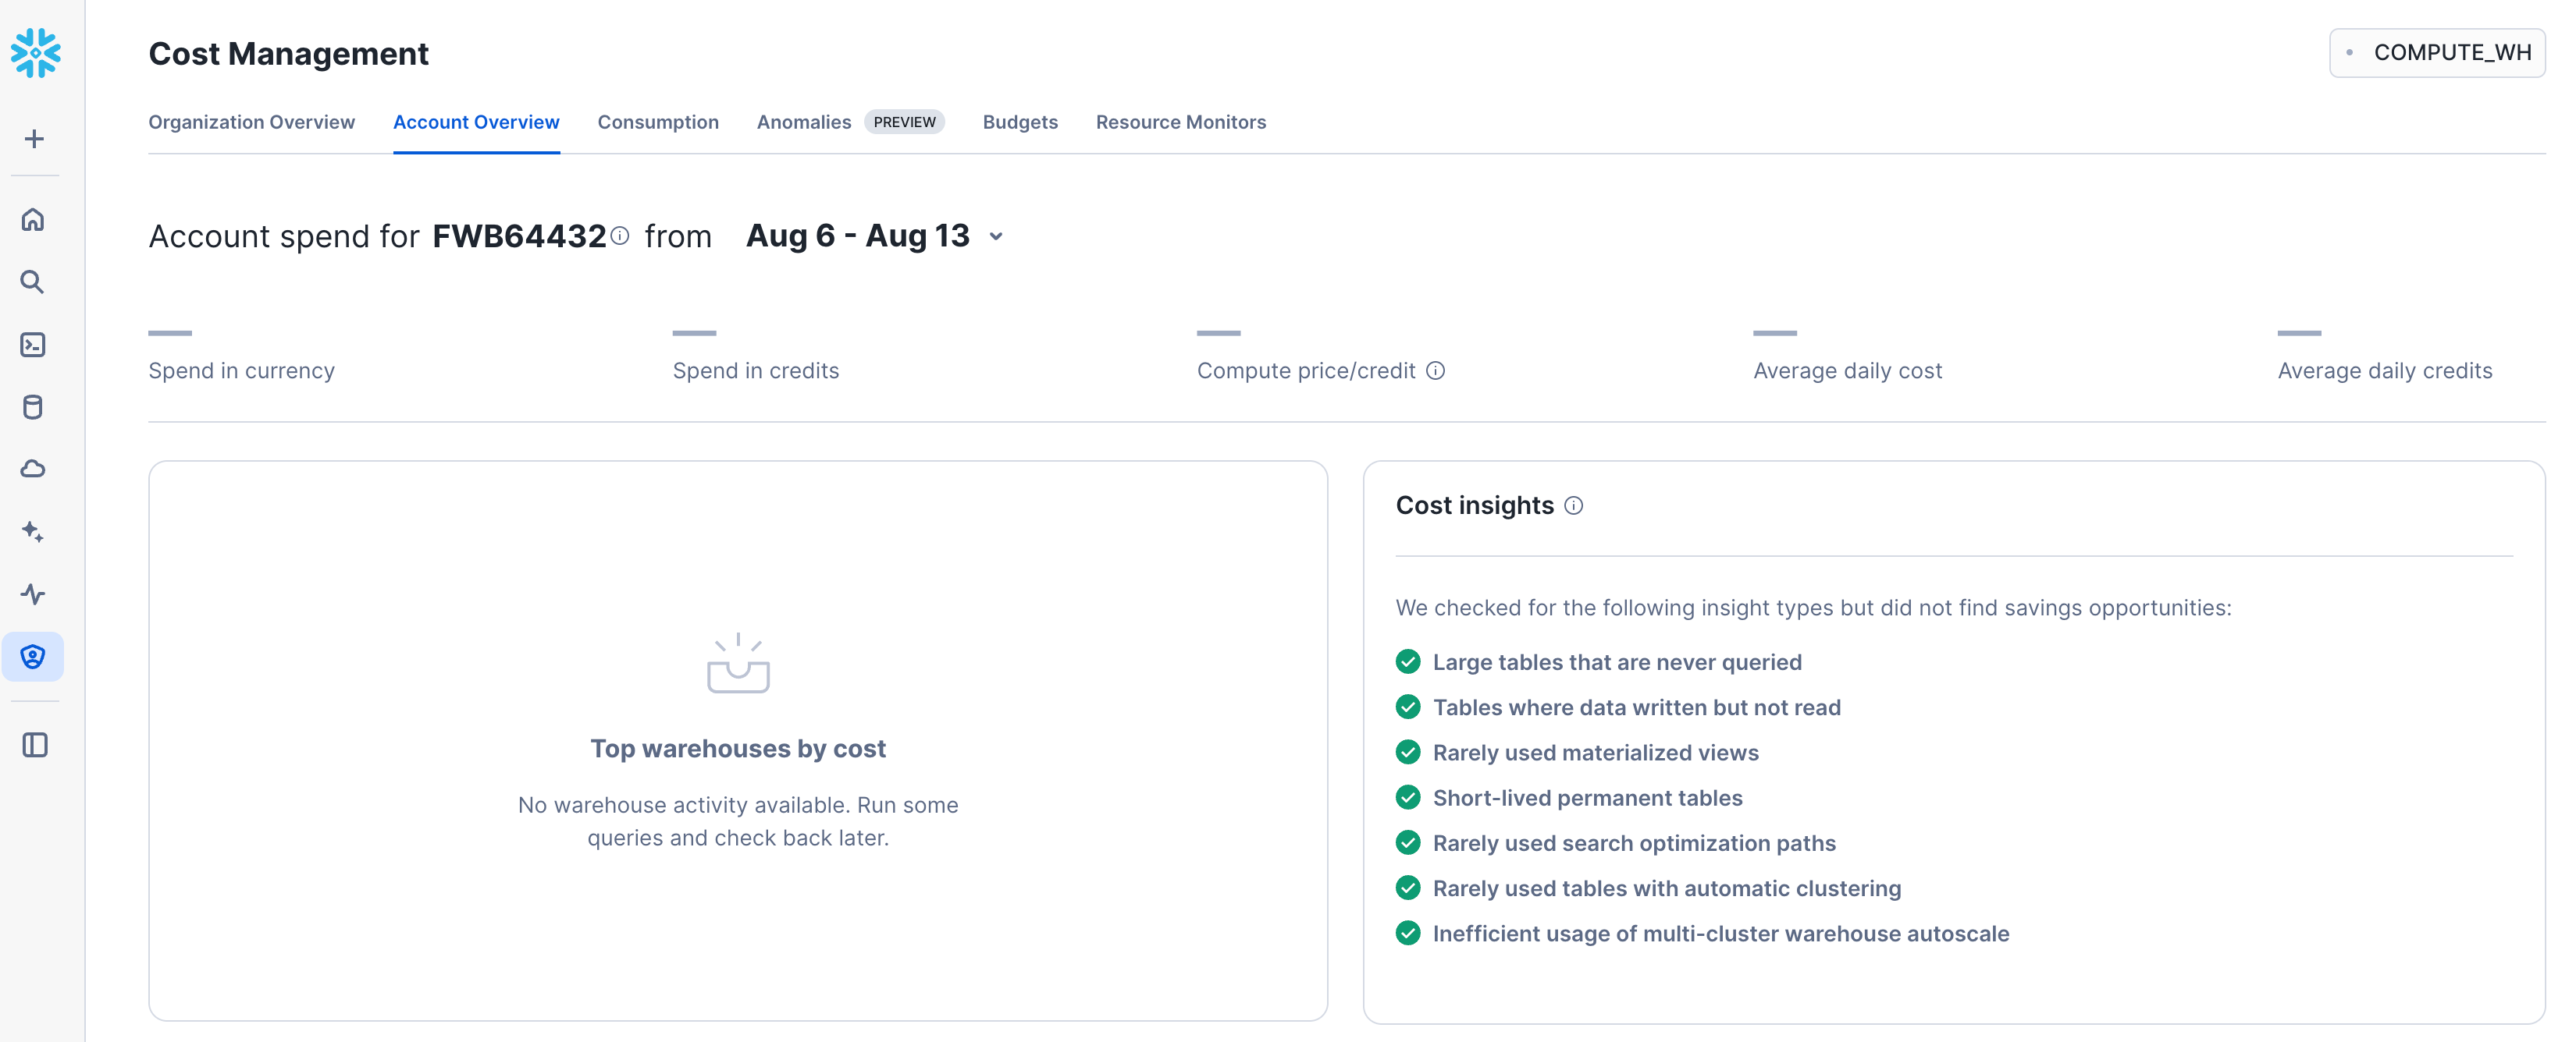Image resolution: width=2576 pixels, height=1042 pixels.
Task: Click the Snowflake logo icon
Action: pos(35,52)
